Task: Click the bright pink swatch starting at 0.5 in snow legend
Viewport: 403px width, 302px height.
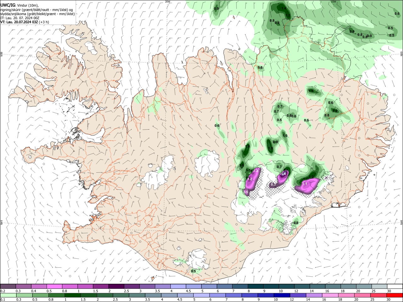Action: pyautogui.click(x=54, y=286)
